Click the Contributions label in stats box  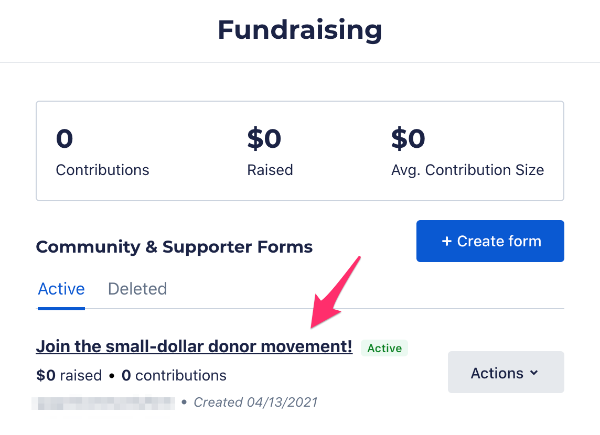click(x=102, y=170)
